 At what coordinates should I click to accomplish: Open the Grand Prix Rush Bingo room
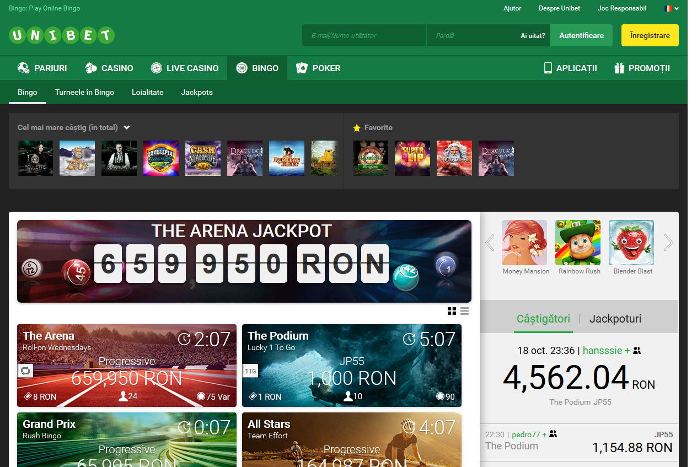pyautogui.click(x=127, y=439)
